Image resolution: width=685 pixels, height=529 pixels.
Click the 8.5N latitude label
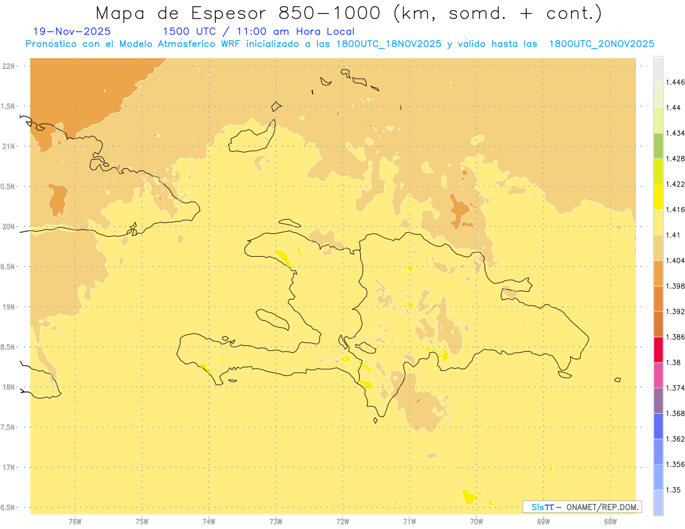click(8, 347)
